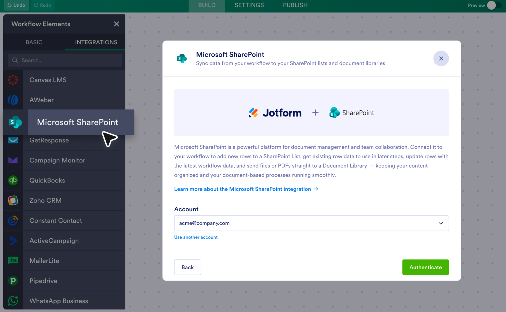Open Learn more about SharePoint integration link
Image resolution: width=506 pixels, height=312 pixels.
click(246, 189)
